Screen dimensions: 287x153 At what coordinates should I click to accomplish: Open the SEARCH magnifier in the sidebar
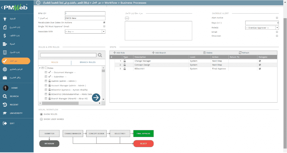[5, 96]
